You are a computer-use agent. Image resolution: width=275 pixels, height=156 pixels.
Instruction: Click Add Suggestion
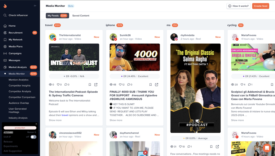(13, 151)
